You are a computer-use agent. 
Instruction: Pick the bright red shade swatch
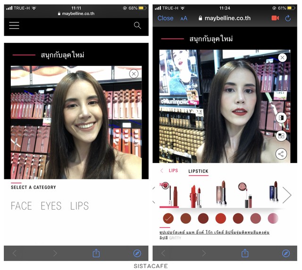click(x=220, y=219)
